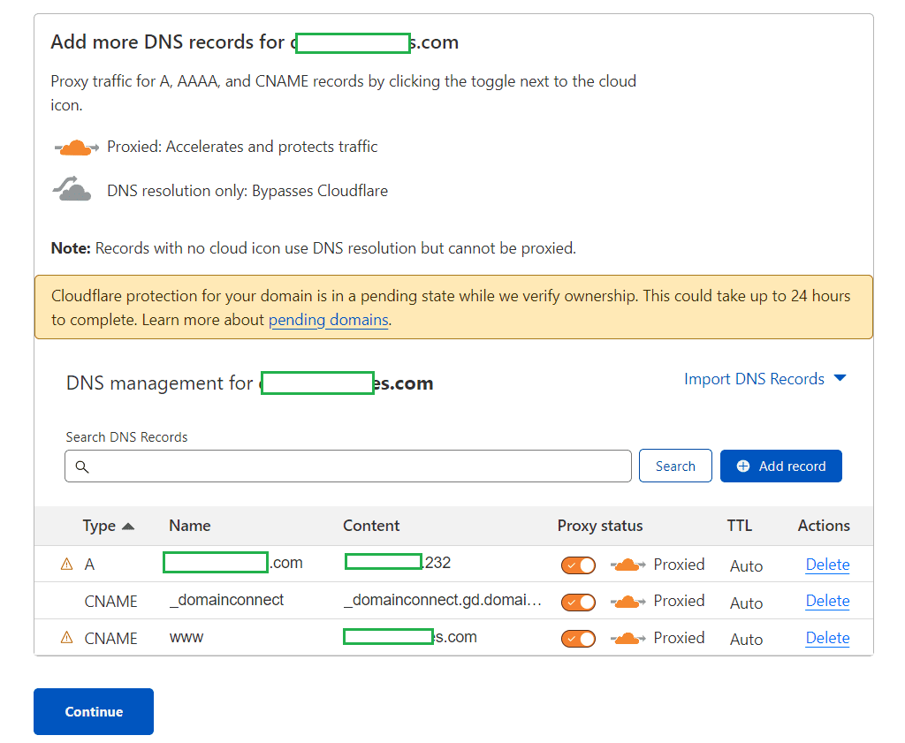Sort records by Type column arrow
The height and width of the screenshot is (743, 905).
[x=128, y=526]
